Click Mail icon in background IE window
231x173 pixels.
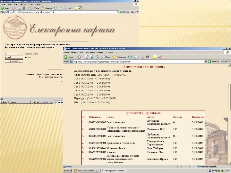point(60,8)
